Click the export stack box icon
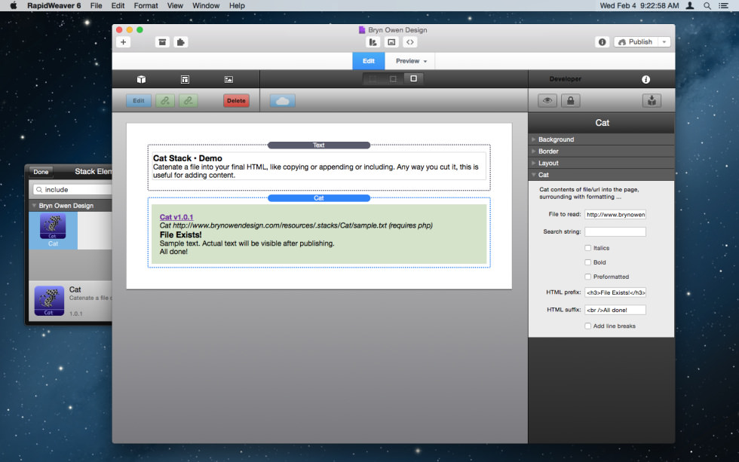The image size is (739, 462). pyautogui.click(x=652, y=100)
